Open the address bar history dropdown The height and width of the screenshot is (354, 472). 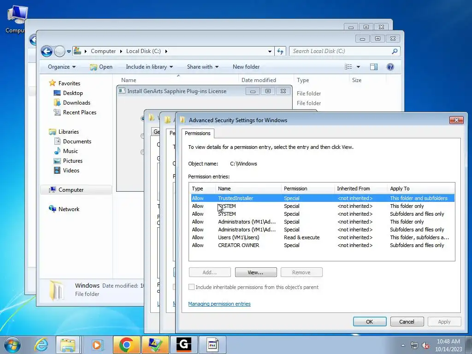(270, 52)
